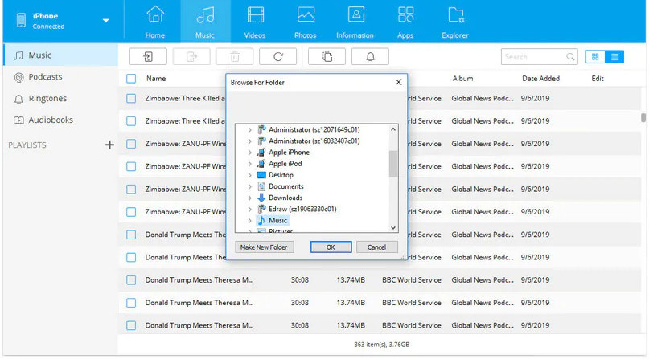The height and width of the screenshot is (359, 649).
Task: Click folder tree scroll down arrow
Action: pos(393,227)
